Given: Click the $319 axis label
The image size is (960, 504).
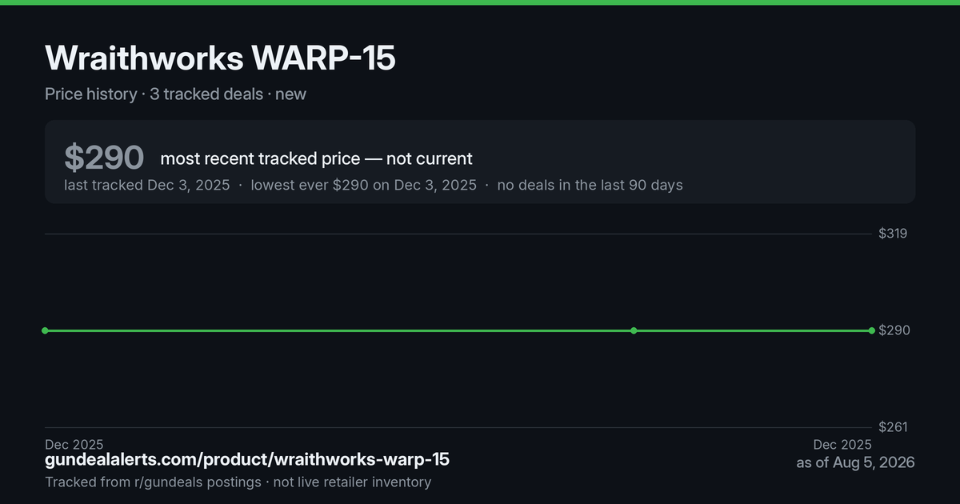Looking at the screenshot, I should 893,234.
